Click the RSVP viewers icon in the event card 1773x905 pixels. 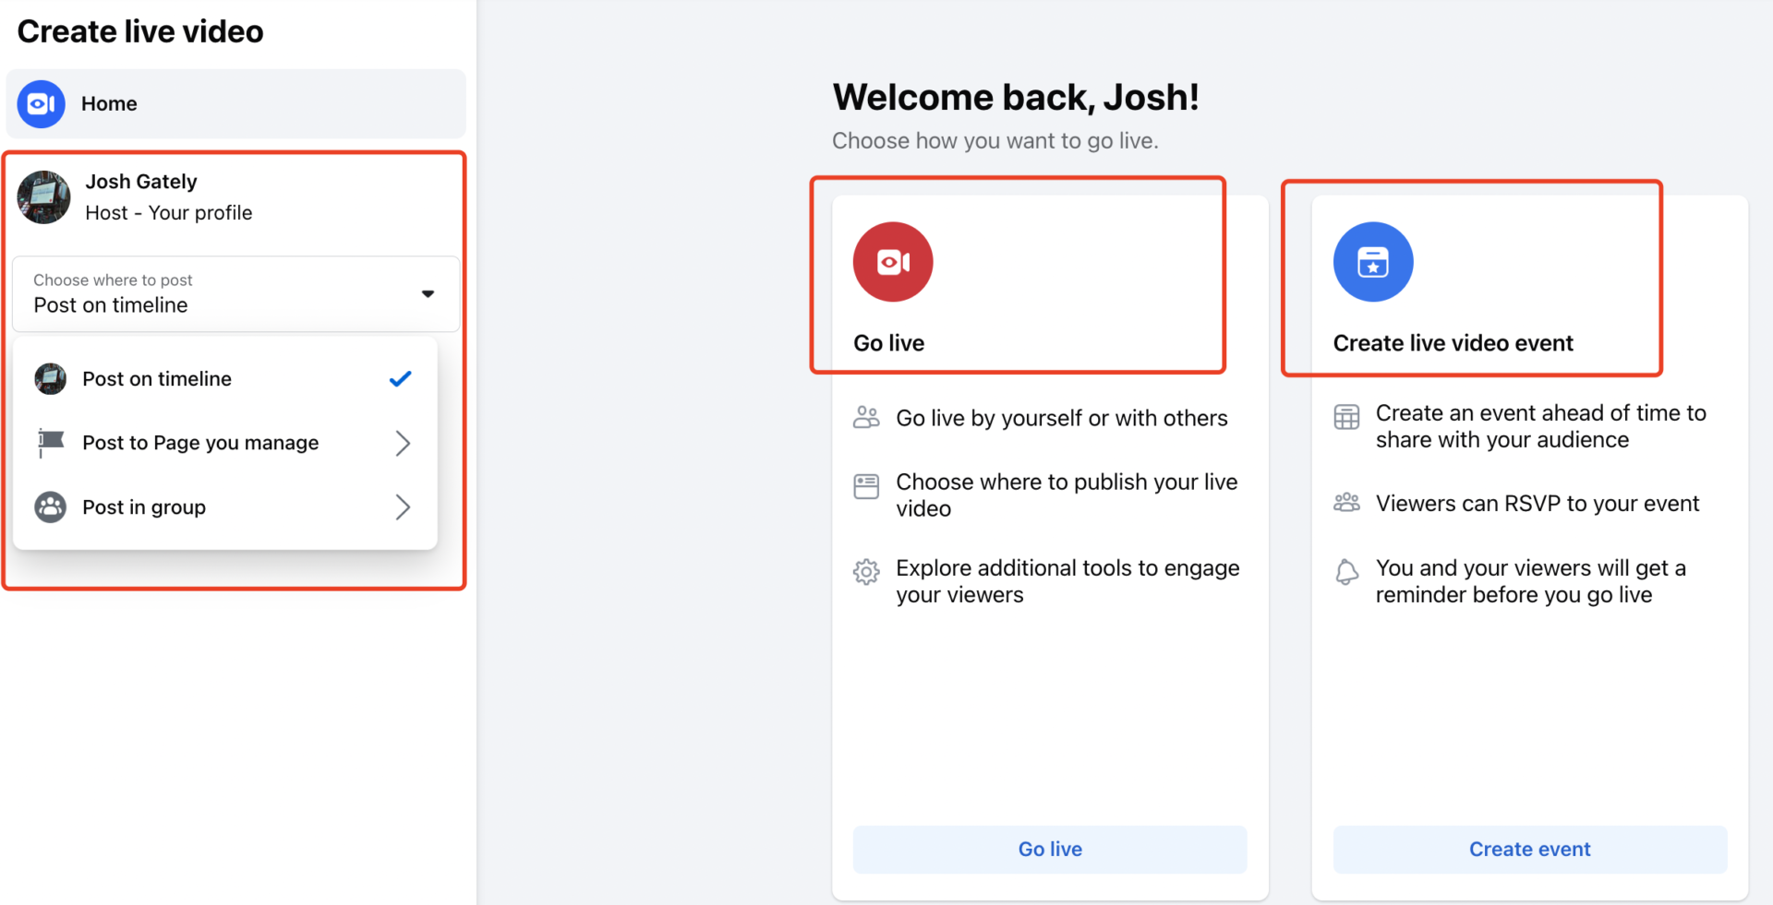coord(1346,502)
